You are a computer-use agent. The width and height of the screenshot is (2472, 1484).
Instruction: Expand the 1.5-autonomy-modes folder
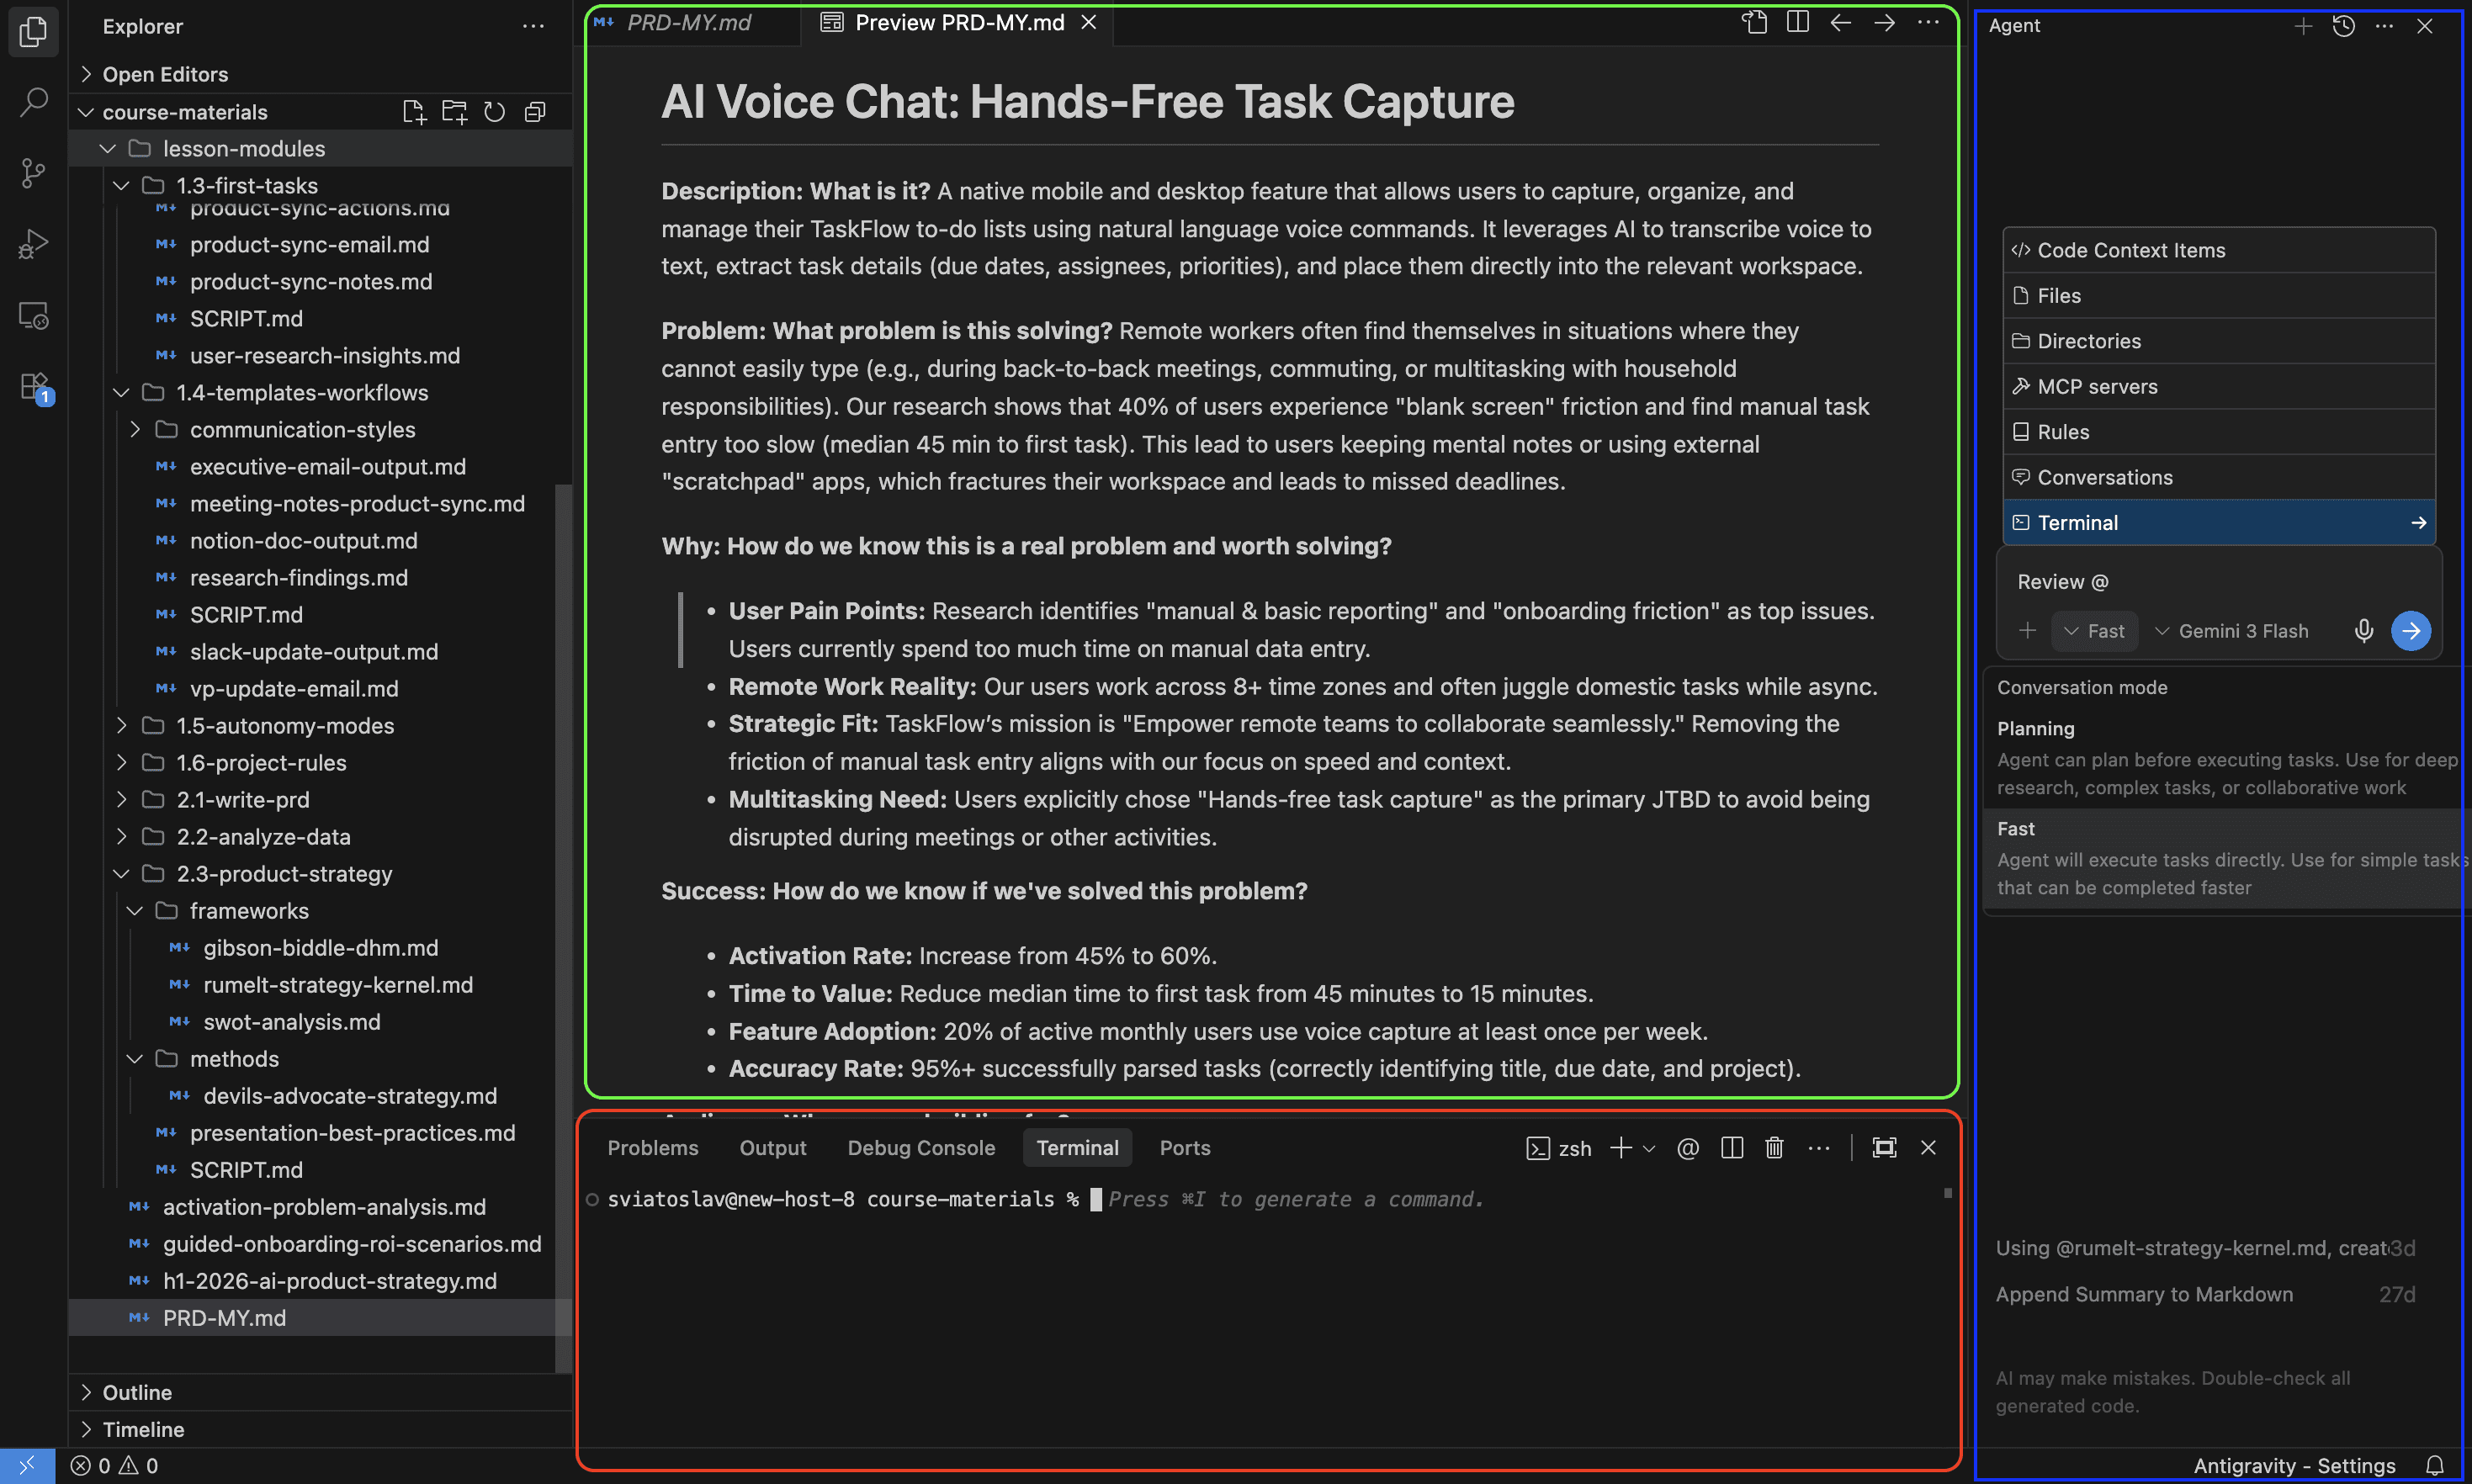coord(285,726)
